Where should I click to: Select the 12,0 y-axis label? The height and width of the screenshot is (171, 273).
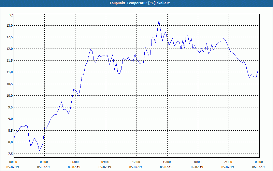10,49
